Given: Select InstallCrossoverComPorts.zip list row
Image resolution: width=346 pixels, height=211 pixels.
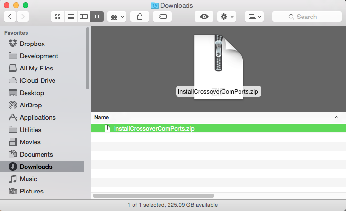Looking at the screenshot, I should [219, 128].
